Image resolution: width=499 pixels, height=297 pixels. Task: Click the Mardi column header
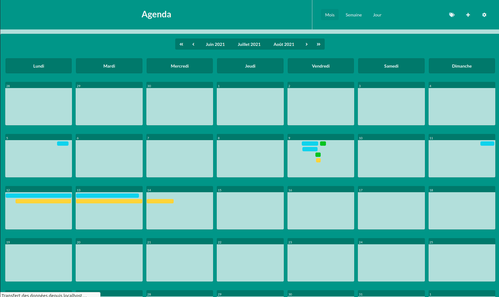tap(109, 66)
